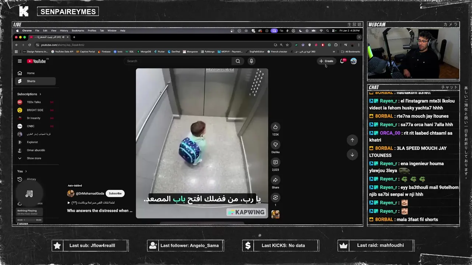Image resolution: width=472 pixels, height=265 pixels.
Task: Open comments showing 2,023
Action: 275,162
